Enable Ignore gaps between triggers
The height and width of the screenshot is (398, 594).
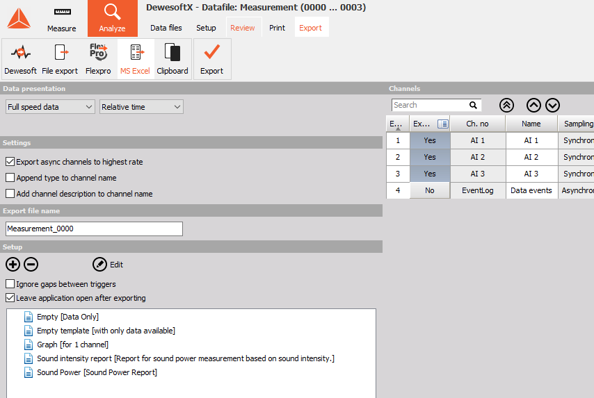pyautogui.click(x=10, y=284)
